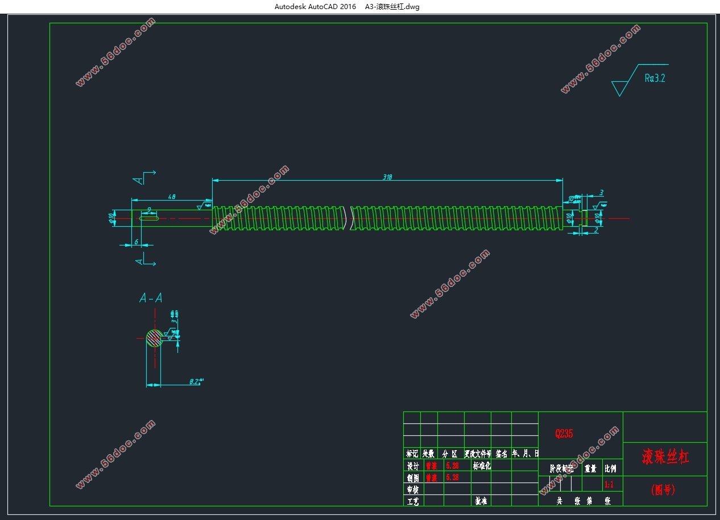Select the 分区 column header
Image resolution: width=720 pixels, height=520 pixels.
(450, 454)
